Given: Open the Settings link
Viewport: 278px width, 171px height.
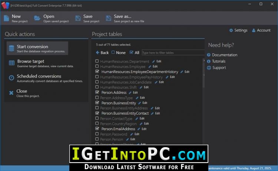Looking at the screenshot, I should click(238, 30).
